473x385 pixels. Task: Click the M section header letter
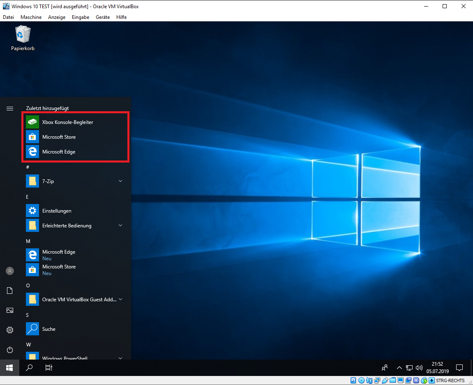pos(28,241)
